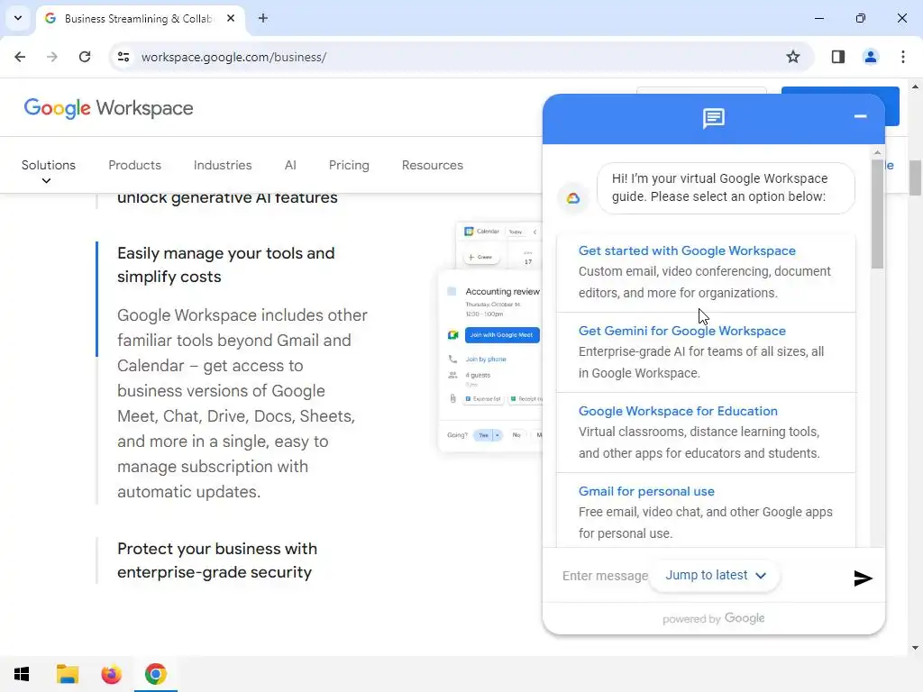Click the page vertical scrollbar thumb

pos(915,178)
